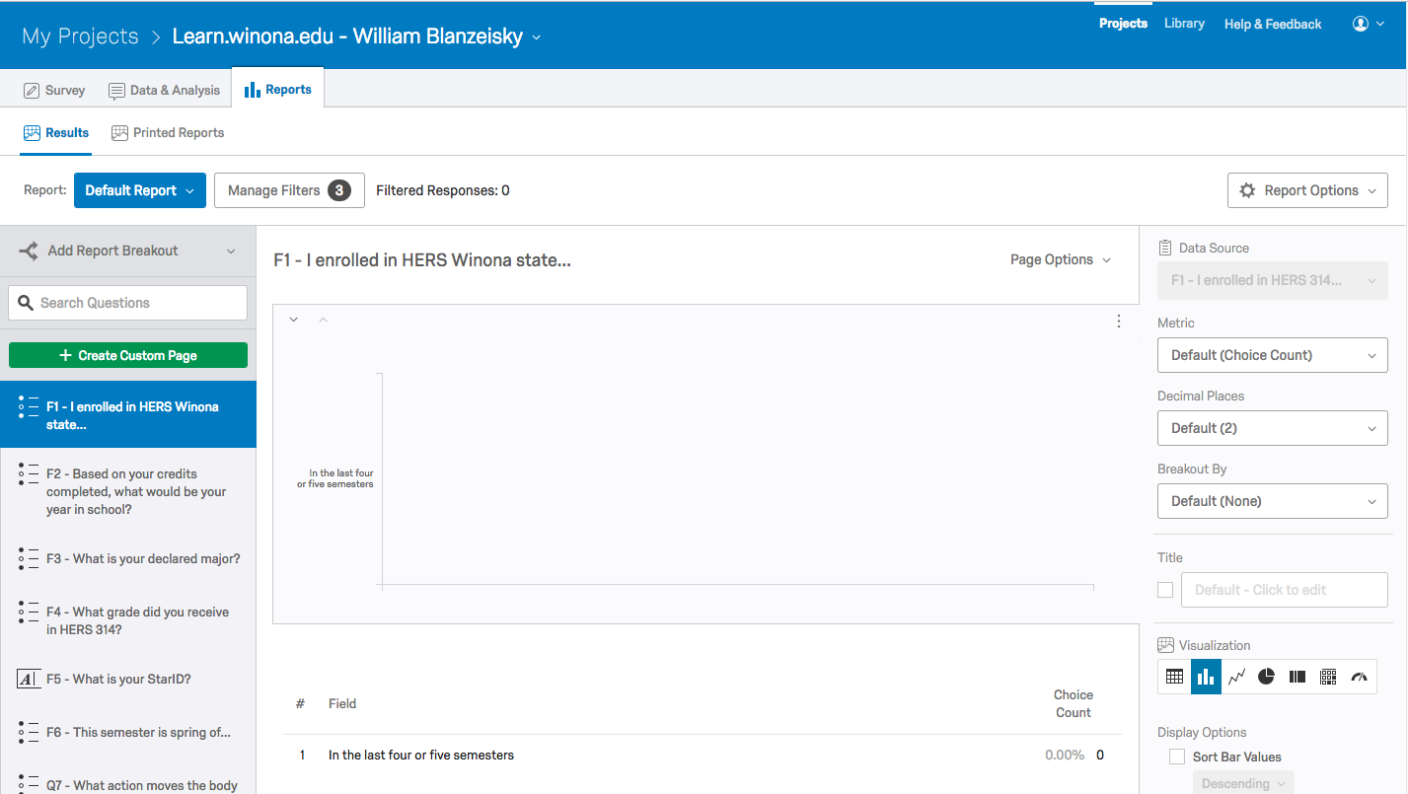Screen dimensions: 1408x794
Task: Click the Create Custom Page button
Action: (x=128, y=355)
